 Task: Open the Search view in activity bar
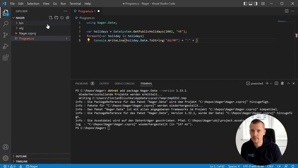pyautogui.click(x=6, y=24)
